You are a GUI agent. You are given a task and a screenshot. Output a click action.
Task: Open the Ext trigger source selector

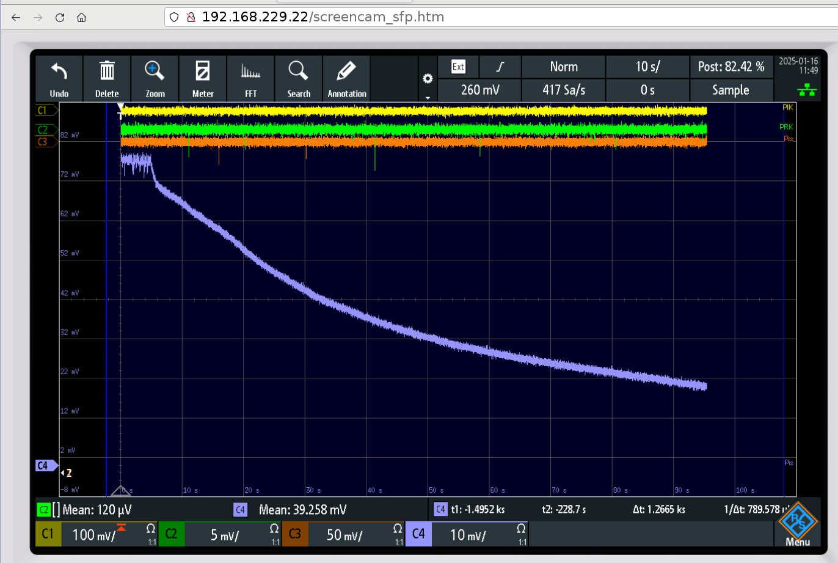tap(458, 67)
